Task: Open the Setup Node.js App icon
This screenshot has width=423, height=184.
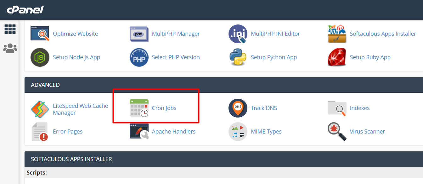Action: click(x=40, y=57)
